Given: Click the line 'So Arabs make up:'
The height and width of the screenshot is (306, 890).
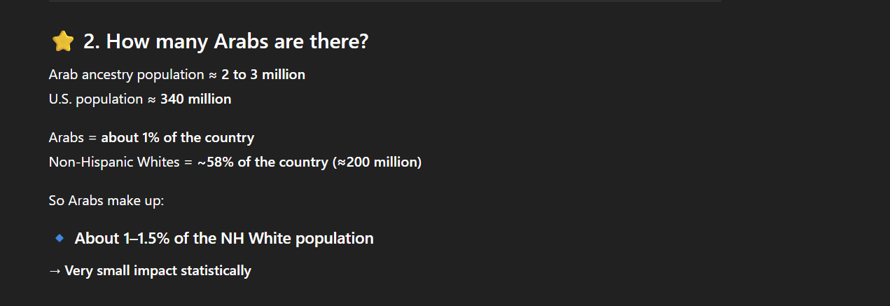Looking at the screenshot, I should point(106,200).
